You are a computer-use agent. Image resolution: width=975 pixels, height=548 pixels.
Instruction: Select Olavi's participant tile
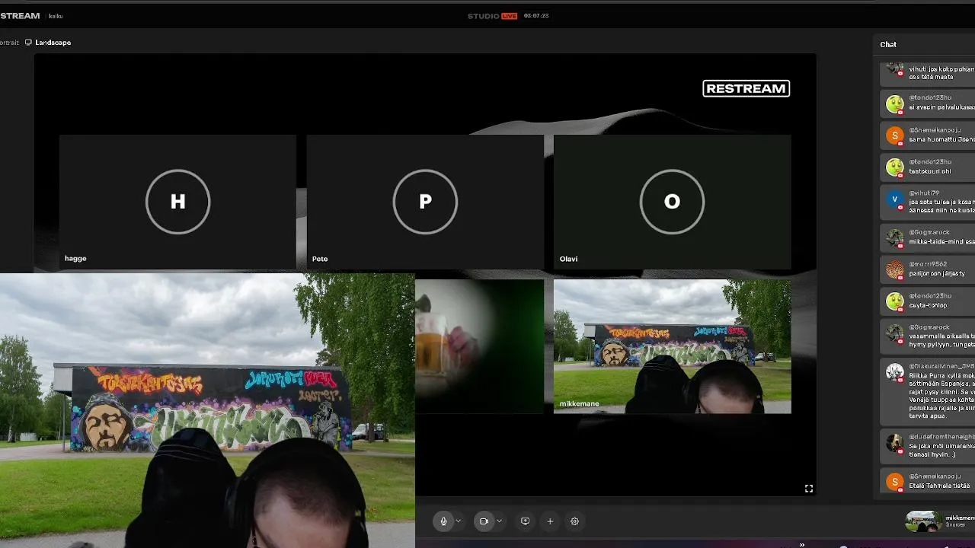pos(673,202)
